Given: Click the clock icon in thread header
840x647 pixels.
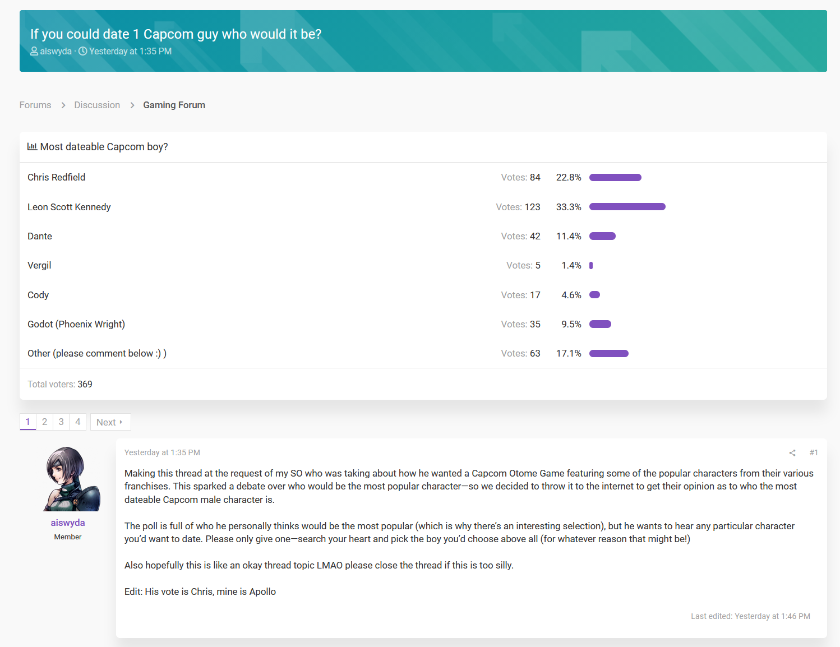Looking at the screenshot, I should point(82,51).
